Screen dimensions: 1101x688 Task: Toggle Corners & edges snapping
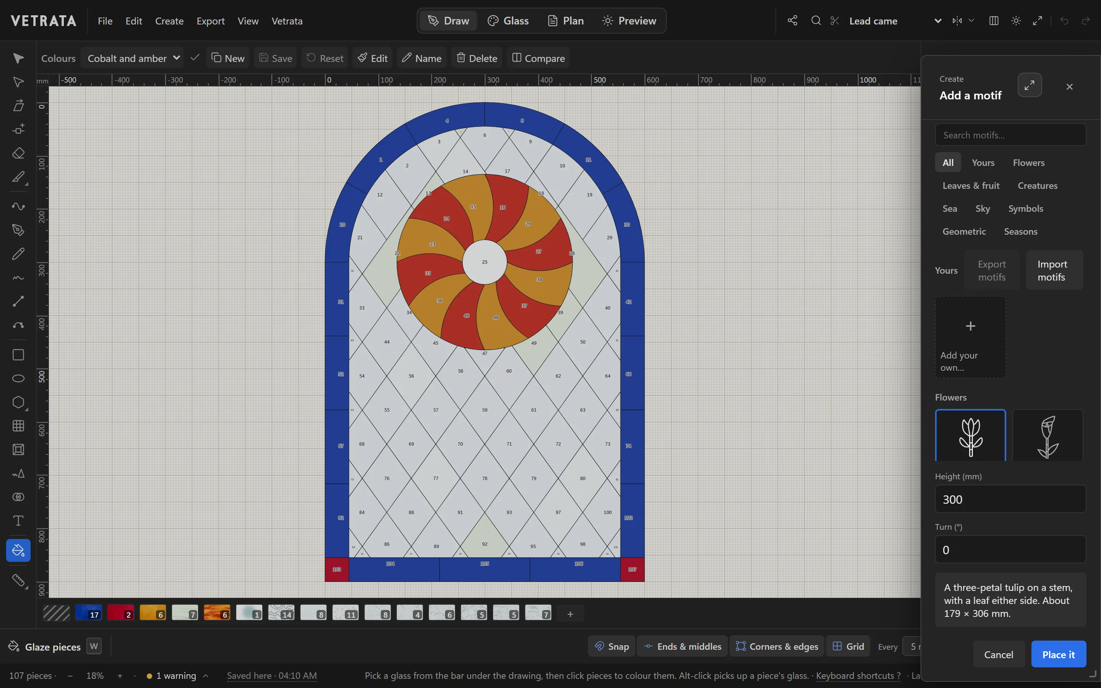coord(777,646)
